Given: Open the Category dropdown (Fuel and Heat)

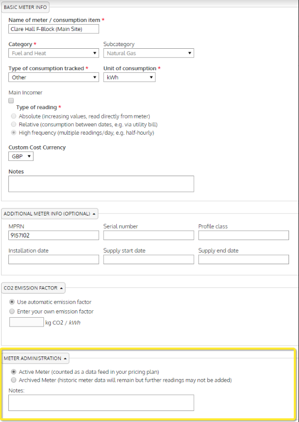Looking at the screenshot, I should [53, 53].
